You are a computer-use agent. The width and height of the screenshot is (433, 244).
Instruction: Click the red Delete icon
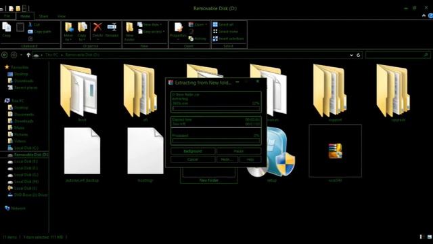[97, 27]
